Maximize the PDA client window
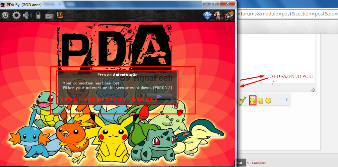The height and width of the screenshot is (167, 338). click(215, 3)
